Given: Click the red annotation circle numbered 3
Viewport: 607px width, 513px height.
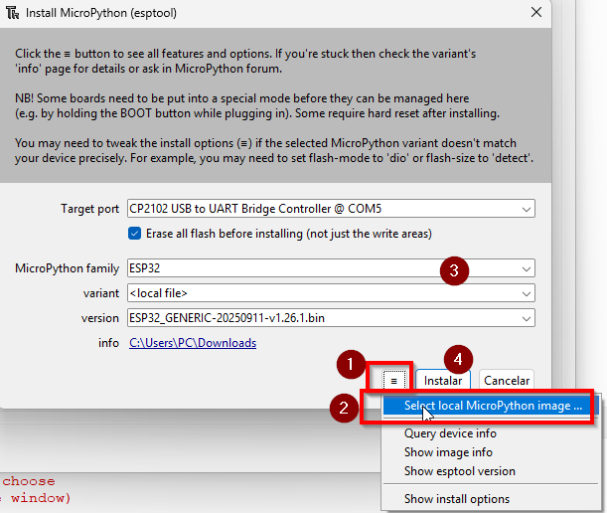Looking at the screenshot, I should (x=454, y=269).
